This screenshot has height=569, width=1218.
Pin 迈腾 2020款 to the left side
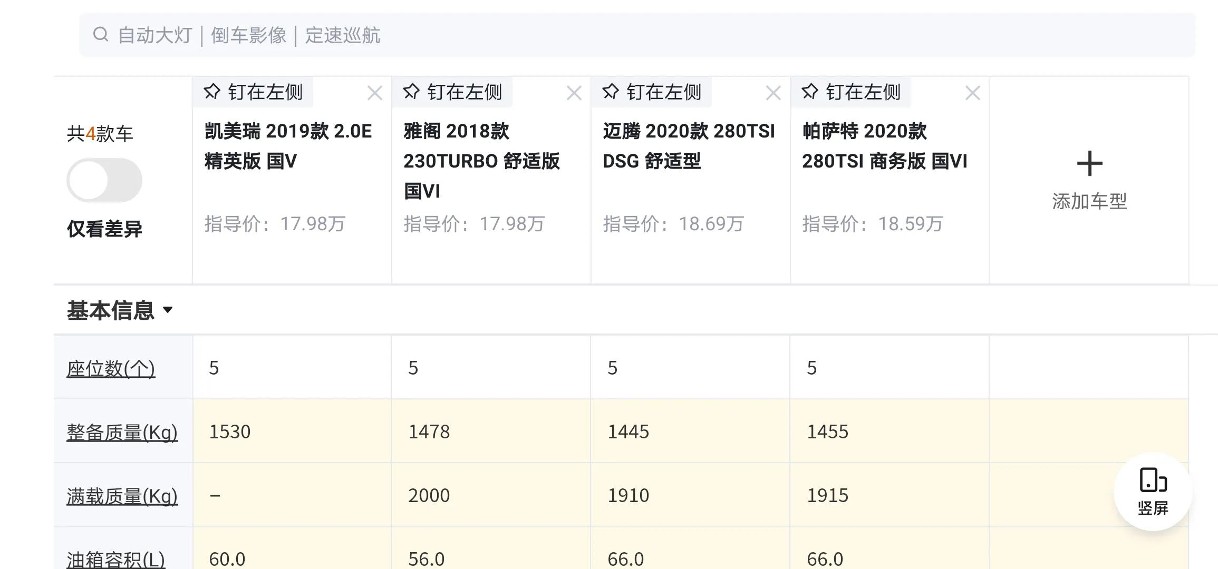tap(653, 92)
